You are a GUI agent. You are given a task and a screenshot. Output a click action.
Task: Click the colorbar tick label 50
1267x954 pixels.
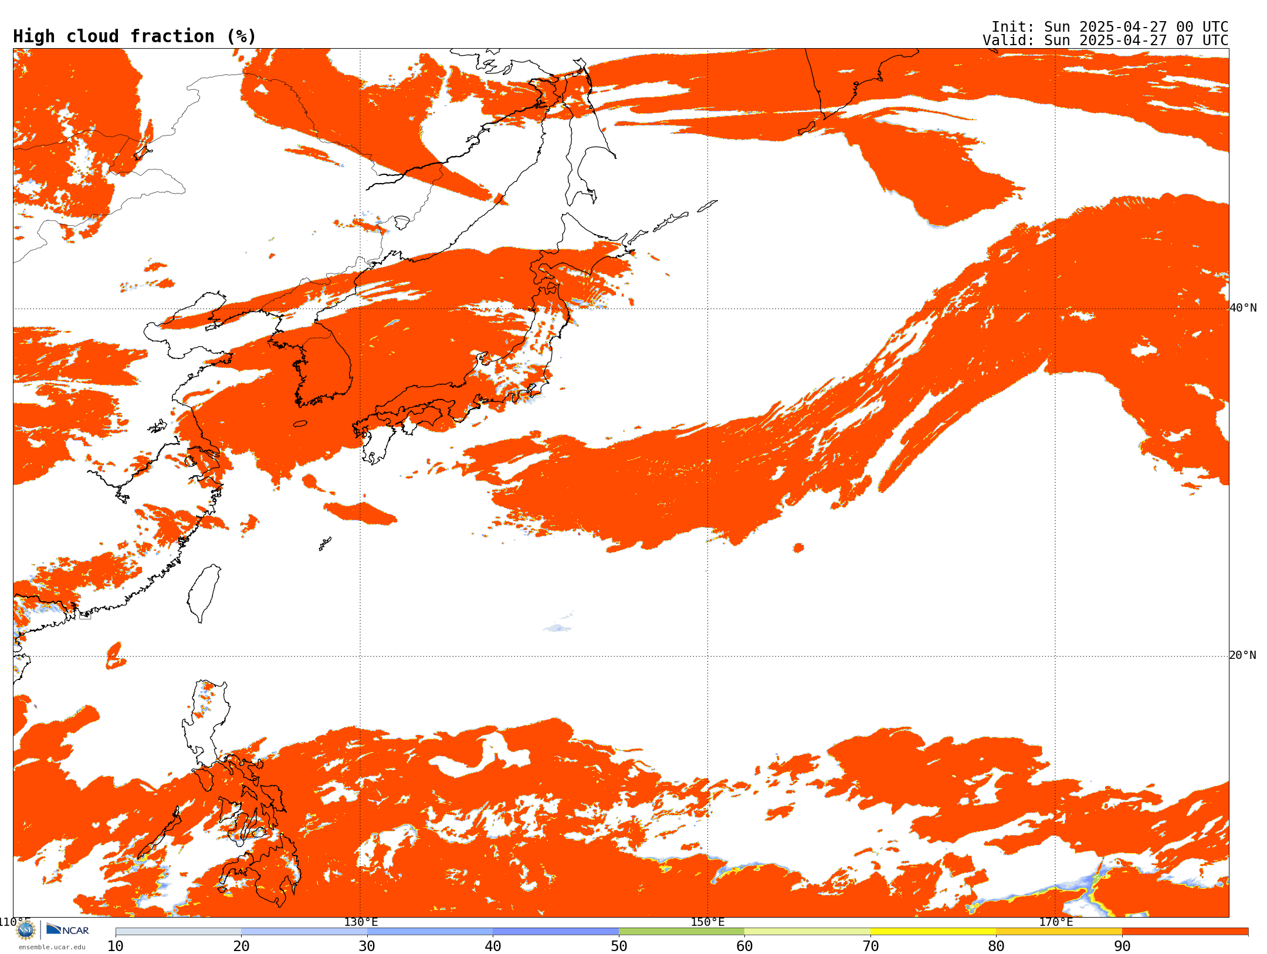pyautogui.click(x=619, y=946)
